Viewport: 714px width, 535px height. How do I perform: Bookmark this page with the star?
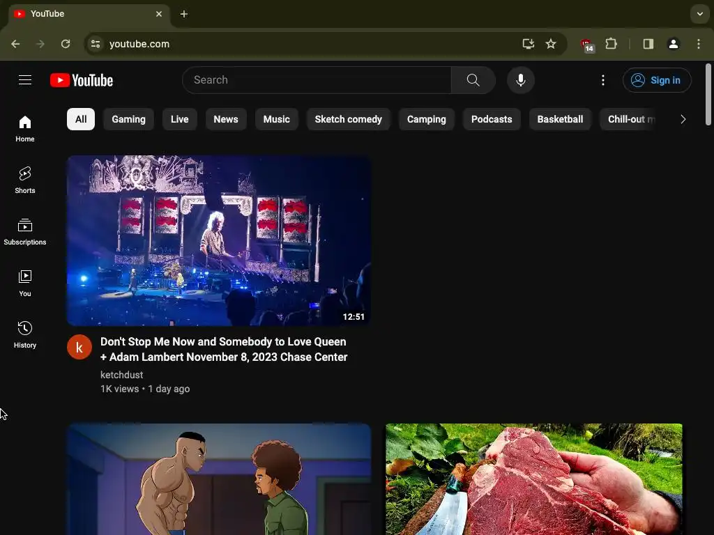[x=551, y=44]
